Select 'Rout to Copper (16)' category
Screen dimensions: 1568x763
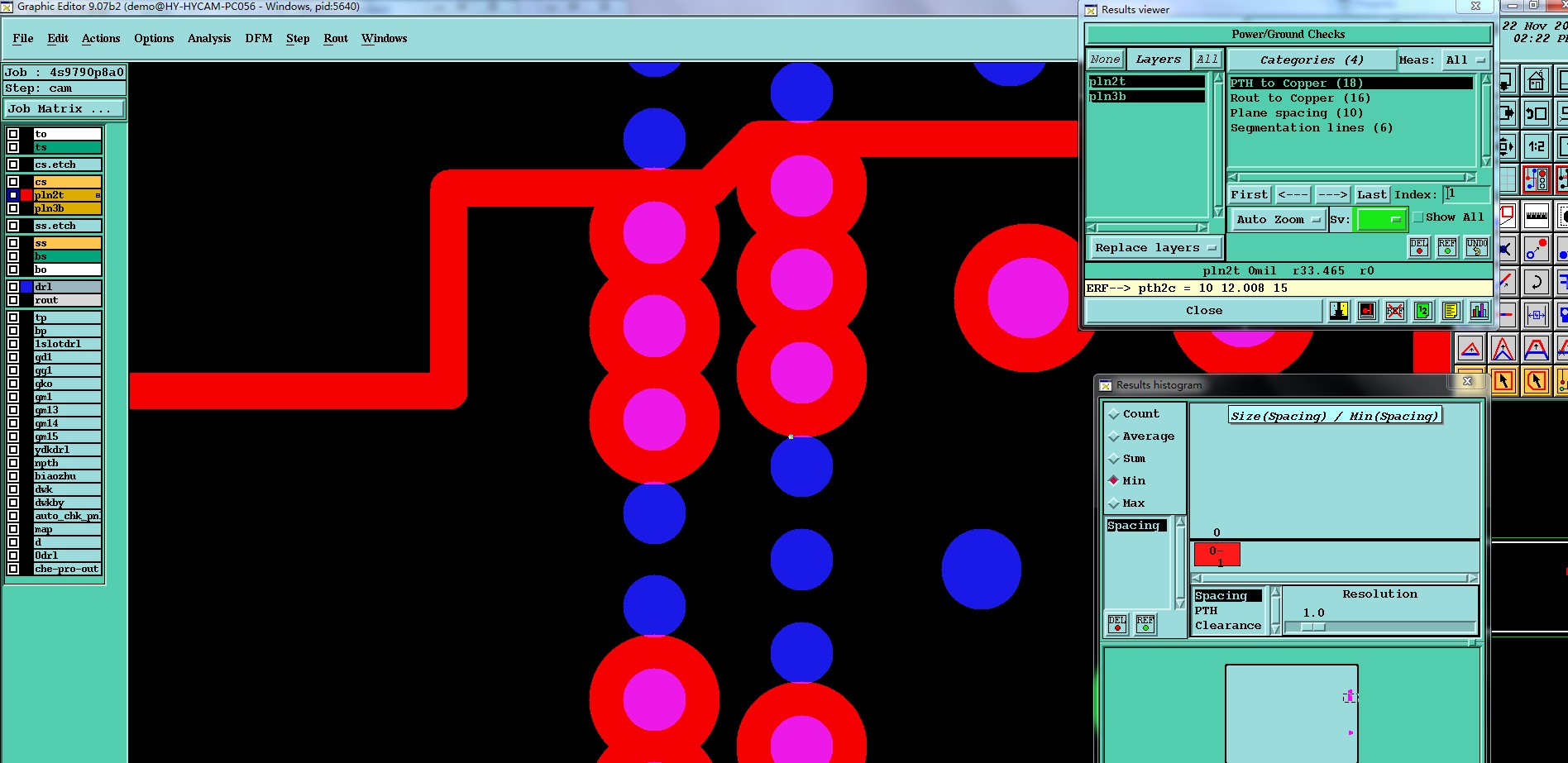pos(1300,98)
